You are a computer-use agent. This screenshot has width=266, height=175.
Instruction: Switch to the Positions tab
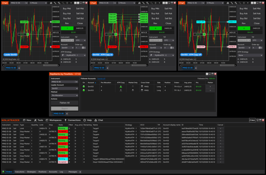click(x=42, y=172)
